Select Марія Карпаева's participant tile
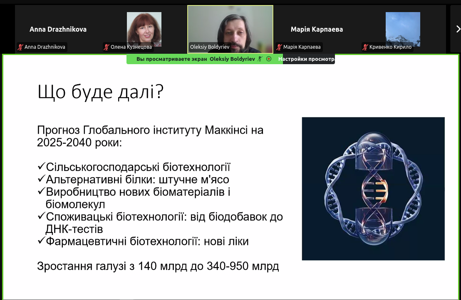This screenshot has width=461, height=300. coord(317,29)
